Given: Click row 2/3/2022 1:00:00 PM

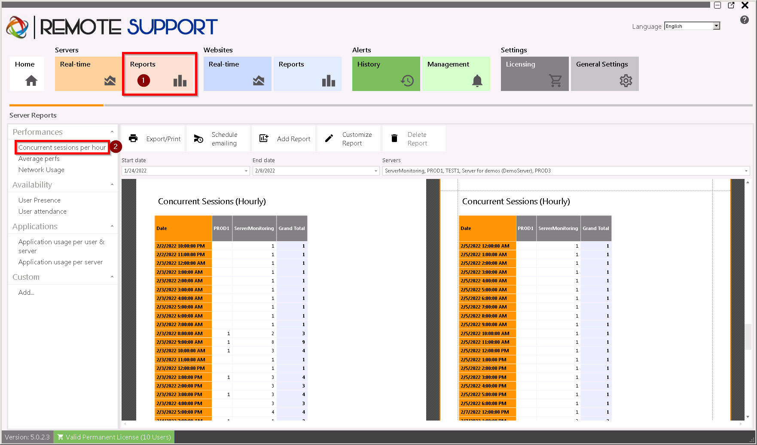Looking at the screenshot, I should click(231, 377).
